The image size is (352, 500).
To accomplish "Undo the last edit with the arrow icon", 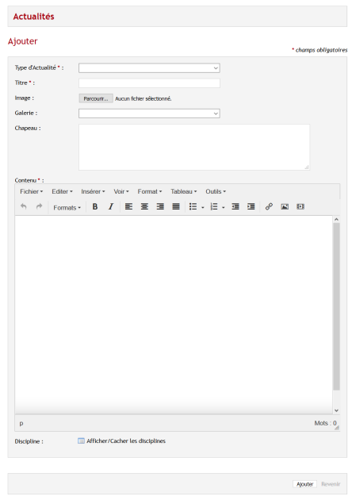I will (24, 206).
